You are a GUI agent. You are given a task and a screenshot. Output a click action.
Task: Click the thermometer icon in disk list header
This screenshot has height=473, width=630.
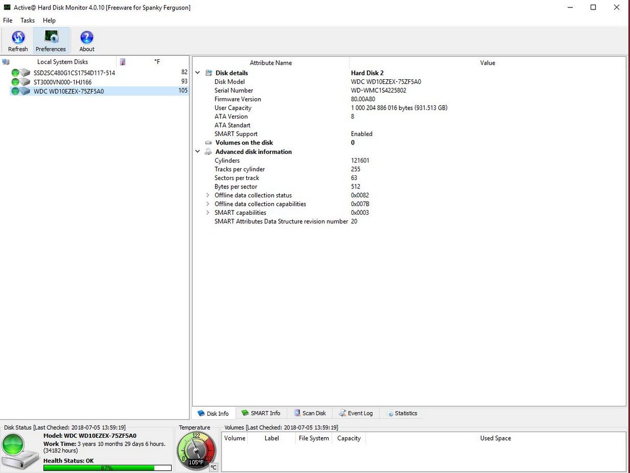[x=122, y=62]
